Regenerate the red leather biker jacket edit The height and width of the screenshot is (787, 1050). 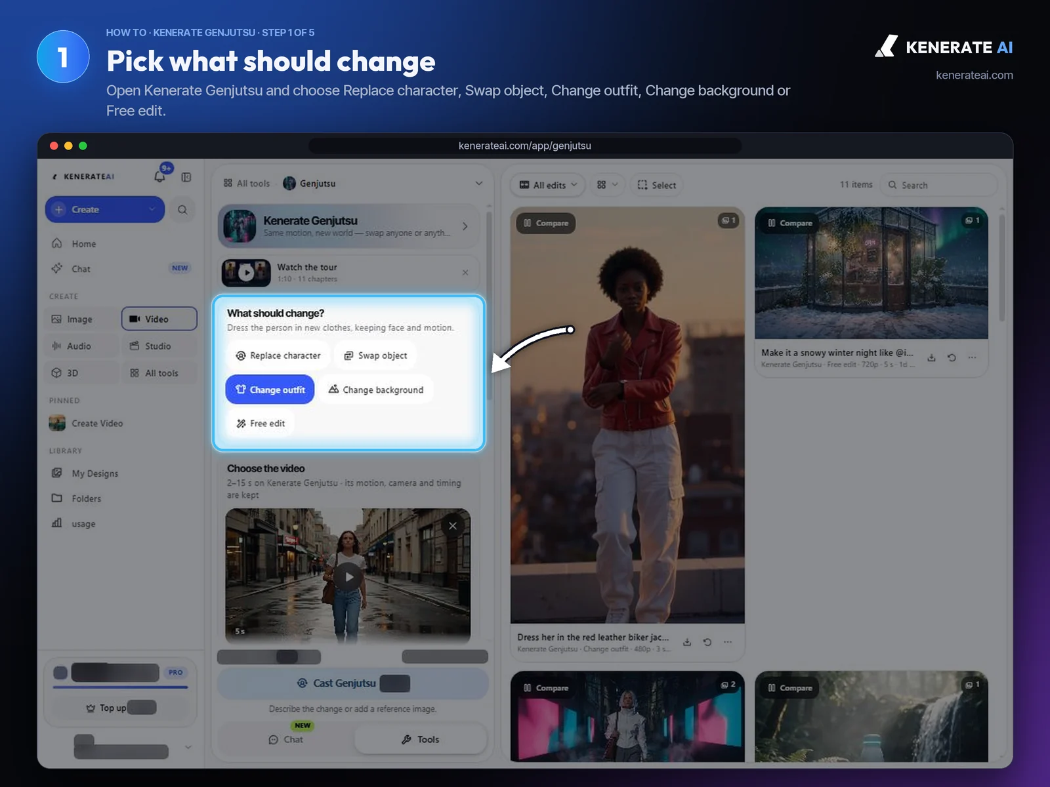(707, 642)
